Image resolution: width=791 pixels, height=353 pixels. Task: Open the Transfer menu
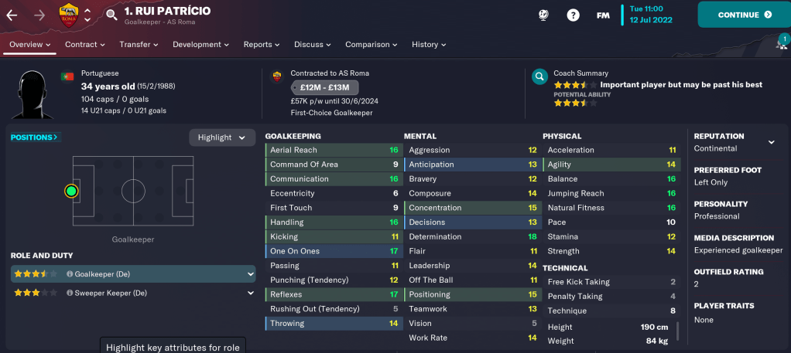click(139, 45)
